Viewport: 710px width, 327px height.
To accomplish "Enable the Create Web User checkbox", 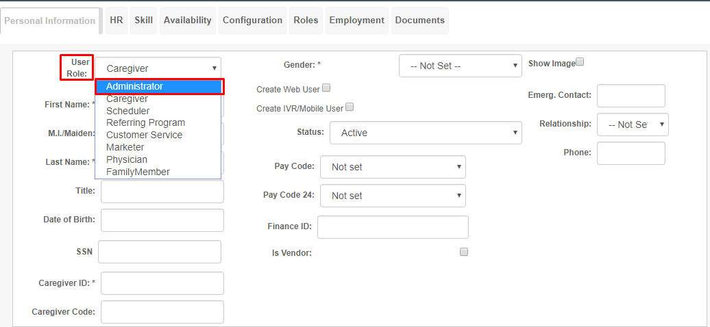I will pyautogui.click(x=326, y=88).
